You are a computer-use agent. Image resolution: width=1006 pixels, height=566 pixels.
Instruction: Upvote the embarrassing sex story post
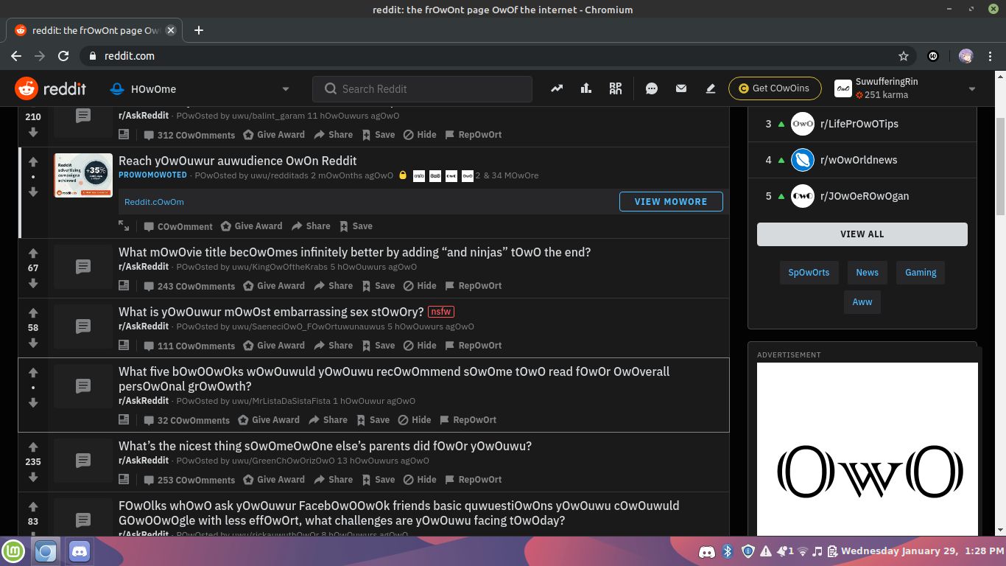[x=33, y=312]
